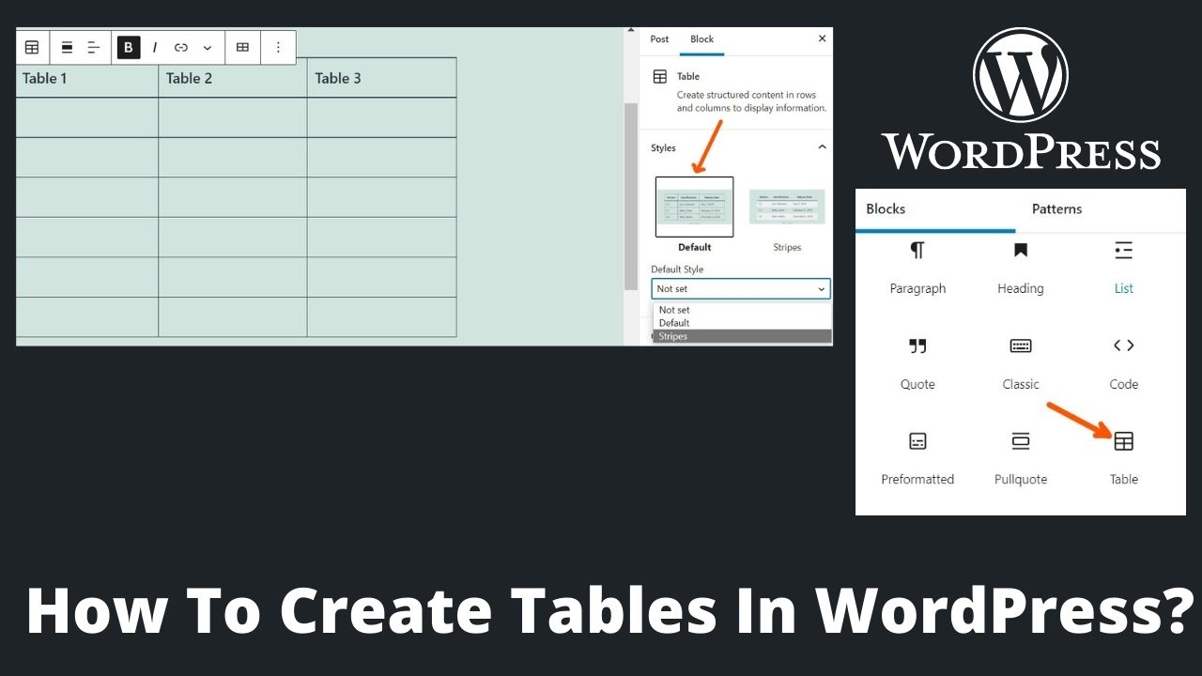The image size is (1202, 676).
Task: Open the Default Style dropdown
Action: click(740, 288)
